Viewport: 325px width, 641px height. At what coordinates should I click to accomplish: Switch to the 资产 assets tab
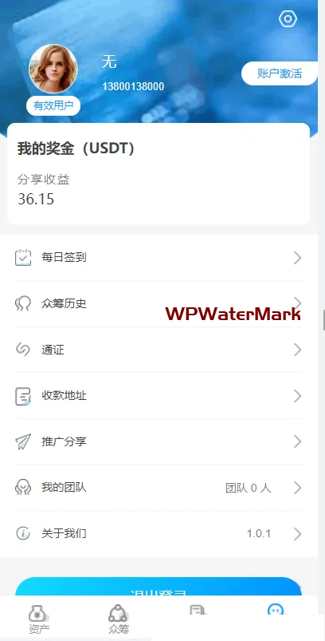coord(39,619)
